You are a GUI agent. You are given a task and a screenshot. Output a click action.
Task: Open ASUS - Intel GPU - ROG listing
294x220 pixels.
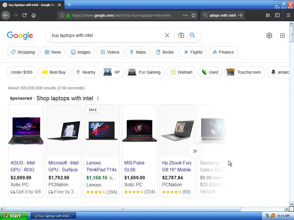pos(23,166)
